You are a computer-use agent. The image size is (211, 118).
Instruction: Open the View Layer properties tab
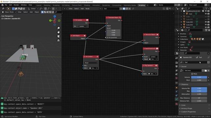tap(177, 70)
